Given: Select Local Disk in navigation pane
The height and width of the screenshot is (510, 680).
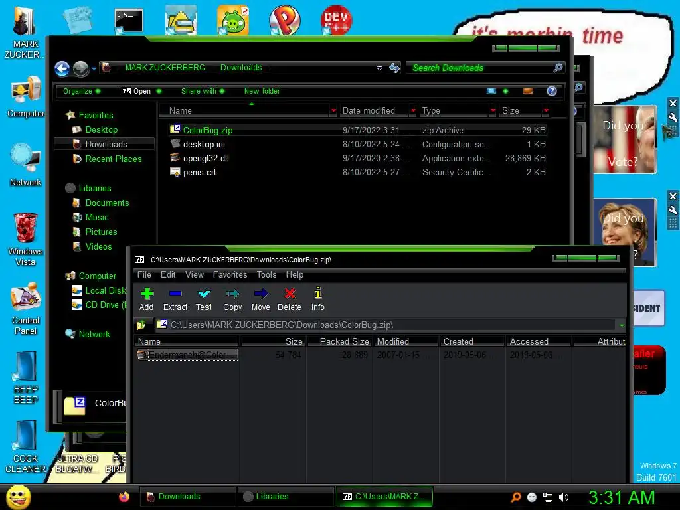Looking at the screenshot, I should pos(105,291).
